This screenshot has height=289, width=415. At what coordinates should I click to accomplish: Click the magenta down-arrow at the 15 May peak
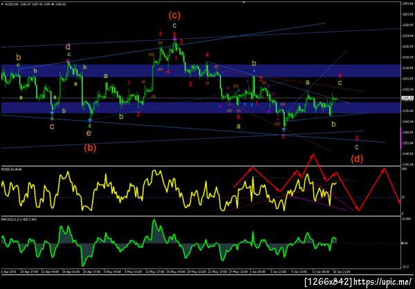coord(175,39)
